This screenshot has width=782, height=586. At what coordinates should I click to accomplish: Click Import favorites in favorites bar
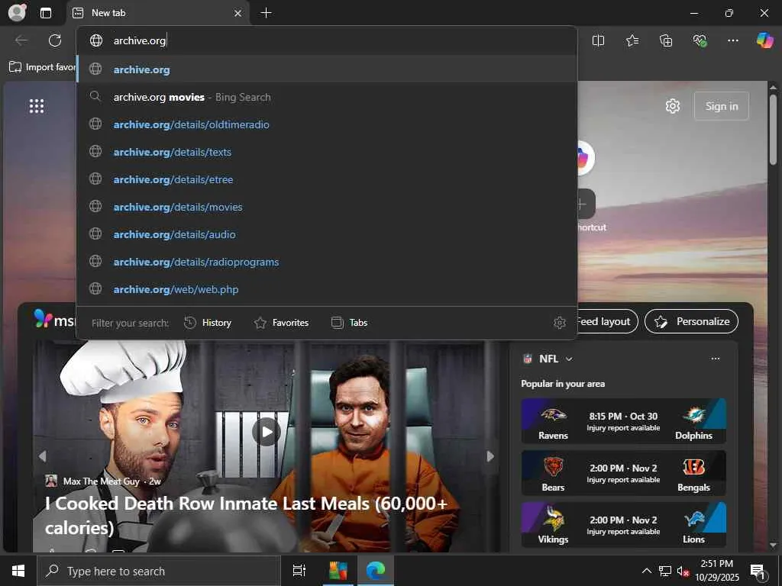click(42, 67)
